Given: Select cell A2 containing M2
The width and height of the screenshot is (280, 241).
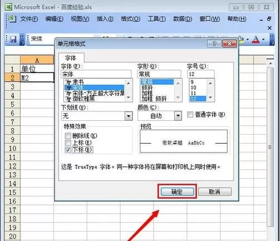Looking at the screenshot, I should [x=37, y=78].
